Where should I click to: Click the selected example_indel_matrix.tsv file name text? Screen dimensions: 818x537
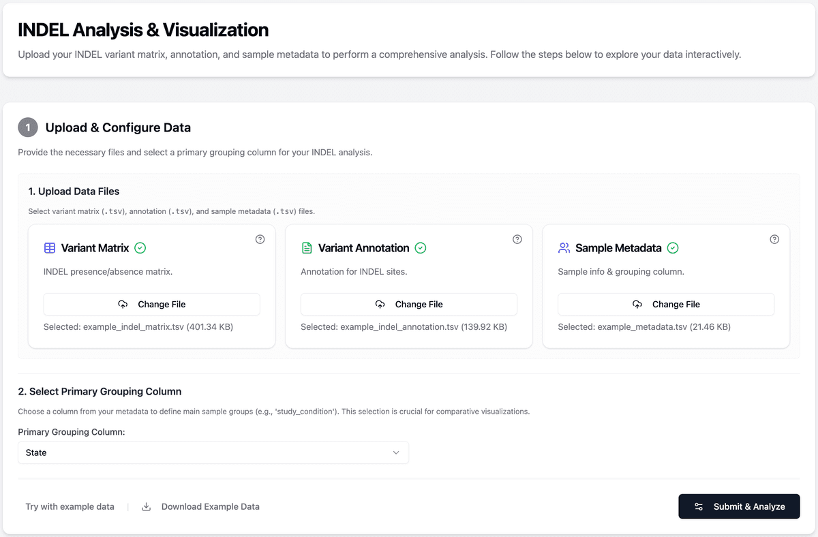point(134,327)
